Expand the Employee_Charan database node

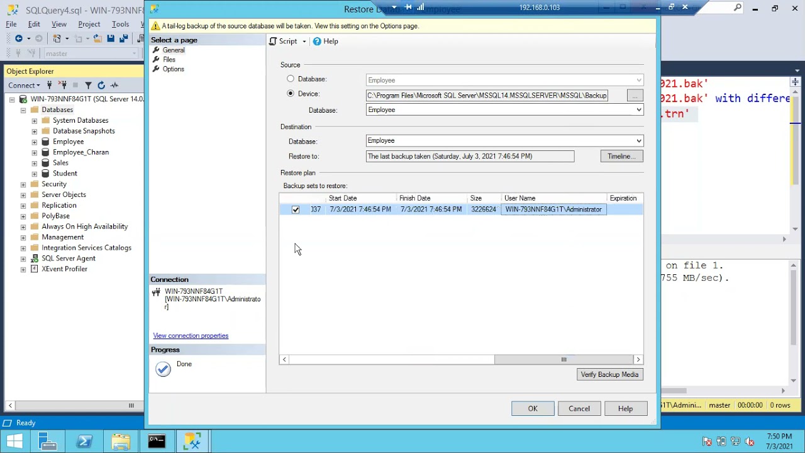click(34, 152)
